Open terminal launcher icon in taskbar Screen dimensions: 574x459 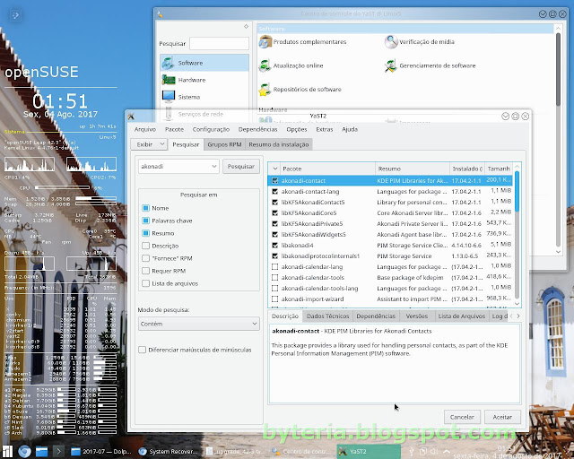pos(58,451)
